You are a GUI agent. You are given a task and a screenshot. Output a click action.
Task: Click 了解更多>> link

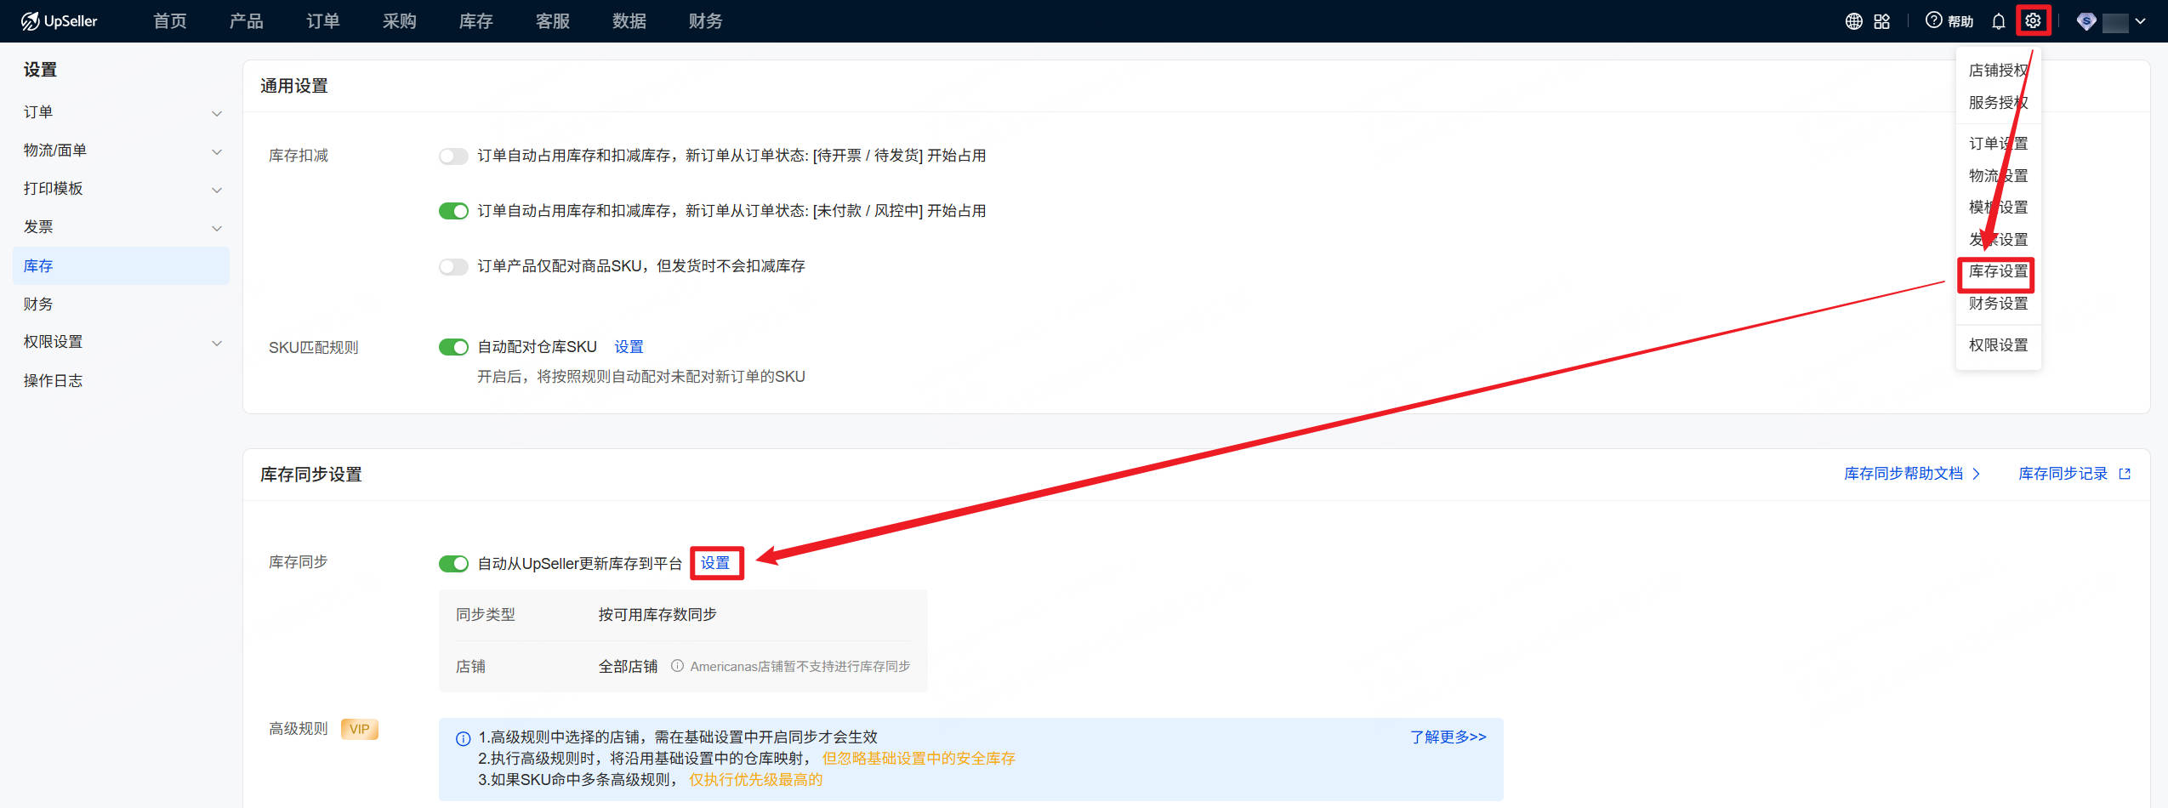pyautogui.click(x=1448, y=737)
